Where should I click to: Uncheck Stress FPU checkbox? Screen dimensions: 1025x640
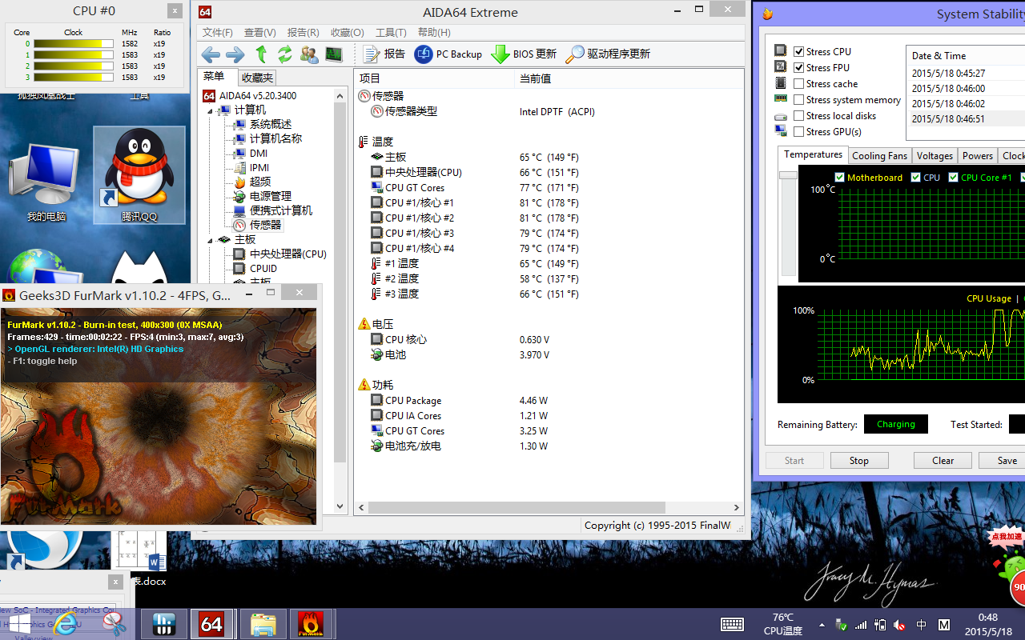click(798, 67)
